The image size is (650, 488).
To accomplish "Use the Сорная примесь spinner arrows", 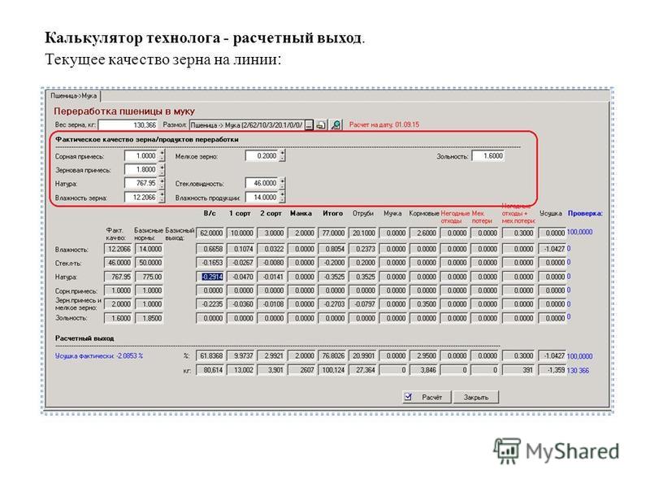I will click(162, 156).
